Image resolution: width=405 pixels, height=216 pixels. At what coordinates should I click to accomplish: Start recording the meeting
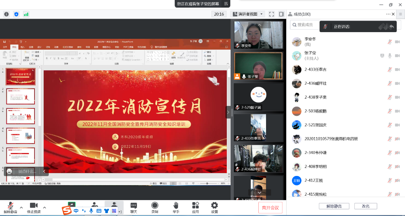(155, 206)
